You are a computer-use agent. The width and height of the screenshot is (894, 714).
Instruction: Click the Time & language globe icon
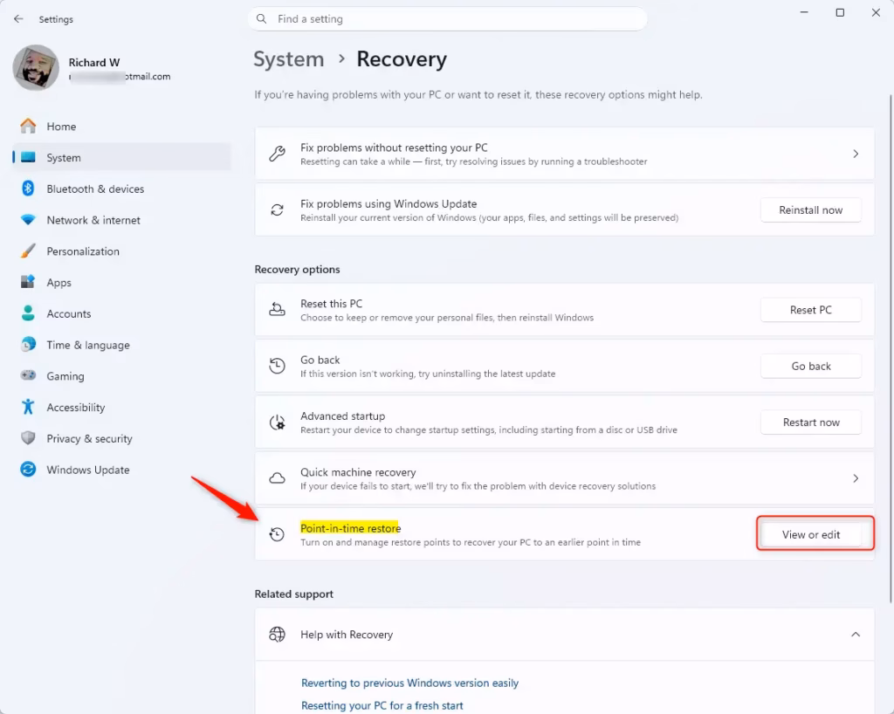click(28, 344)
